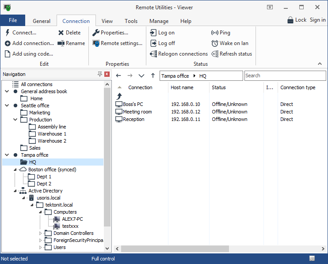Switch to the Tools tab
This screenshot has height=264, width=328.
click(x=131, y=21)
